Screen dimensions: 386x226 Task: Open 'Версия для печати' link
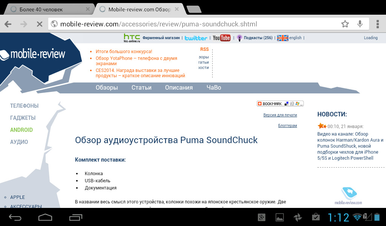coord(280,115)
